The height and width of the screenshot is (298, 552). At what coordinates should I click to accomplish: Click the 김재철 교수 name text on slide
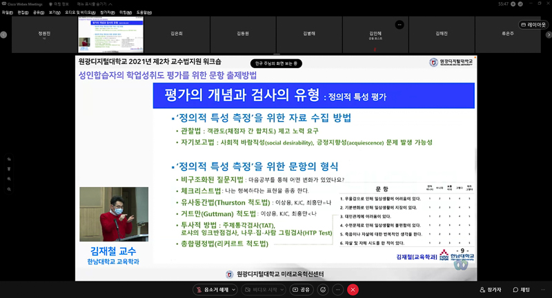tap(113, 251)
